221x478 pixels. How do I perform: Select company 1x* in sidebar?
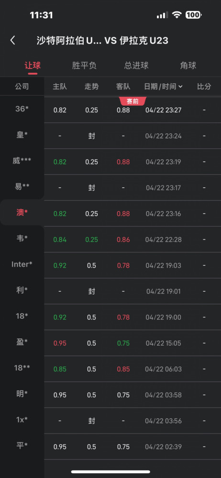[x=22, y=420]
